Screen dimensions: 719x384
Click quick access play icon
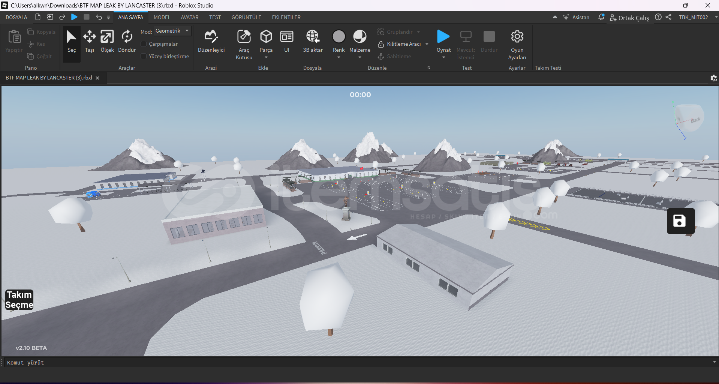tap(74, 17)
